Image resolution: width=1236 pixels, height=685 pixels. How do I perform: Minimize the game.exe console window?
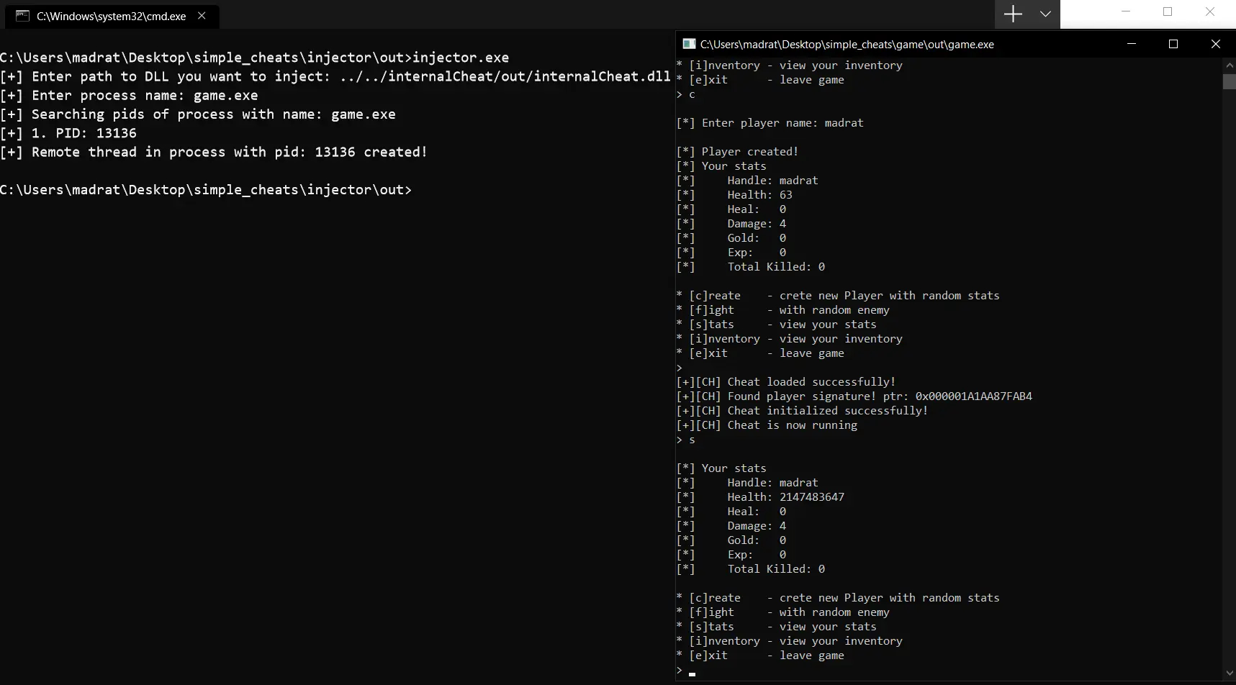click(x=1131, y=44)
